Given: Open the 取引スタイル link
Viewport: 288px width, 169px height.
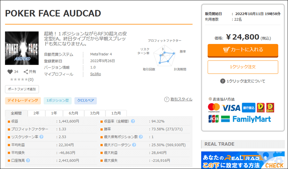Looking at the screenshot, I should click(x=181, y=99).
